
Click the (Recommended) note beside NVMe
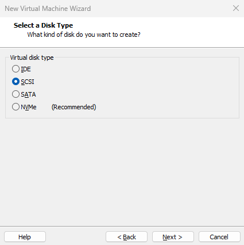click(73, 107)
